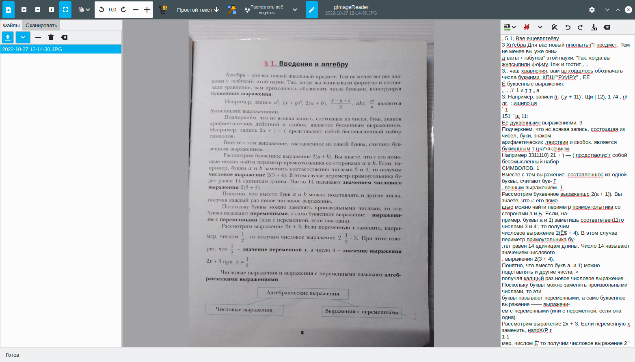Select file 2022-10-27 12-14-30.JPG in list

point(61,49)
